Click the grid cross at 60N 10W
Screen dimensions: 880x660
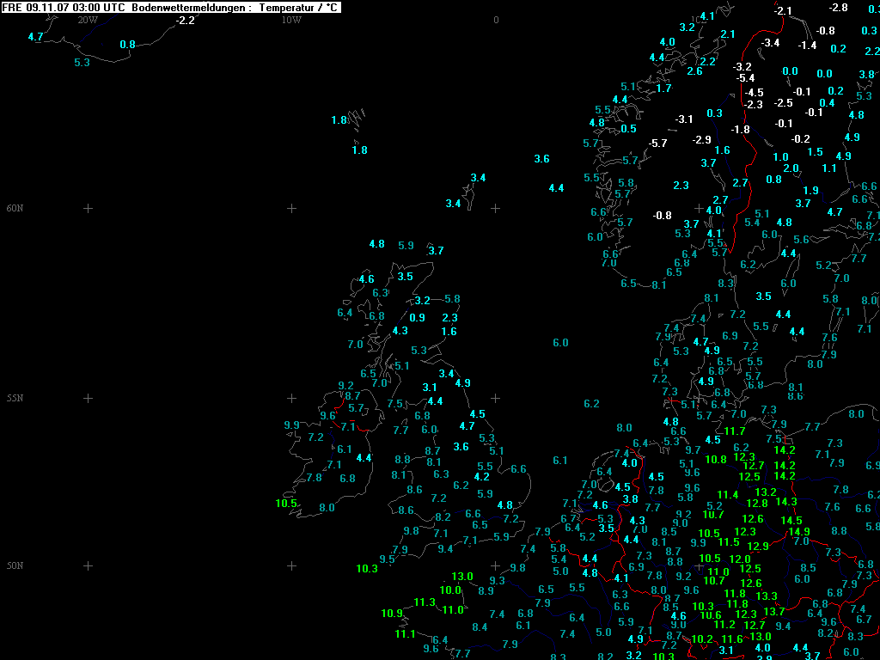pyautogui.click(x=291, y=208)
